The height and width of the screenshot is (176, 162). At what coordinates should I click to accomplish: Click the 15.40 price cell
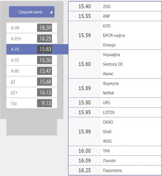click(85, 6)
